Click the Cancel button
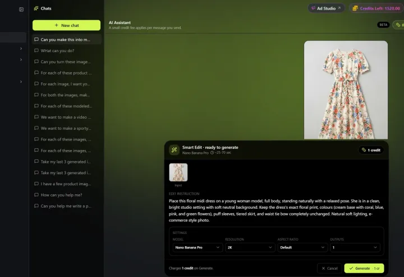 click(x=329, y=268)
